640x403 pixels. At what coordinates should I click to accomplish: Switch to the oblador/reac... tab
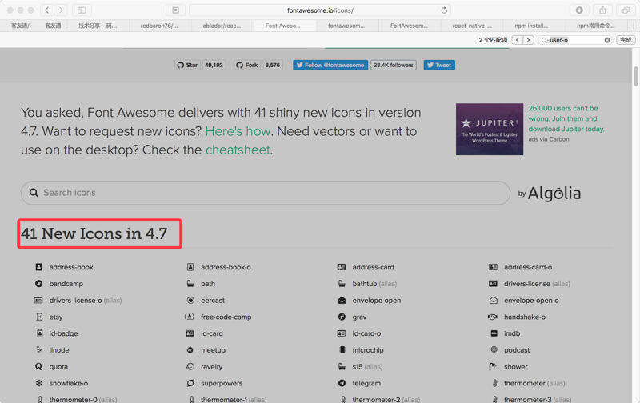click(x=222, y=26)
